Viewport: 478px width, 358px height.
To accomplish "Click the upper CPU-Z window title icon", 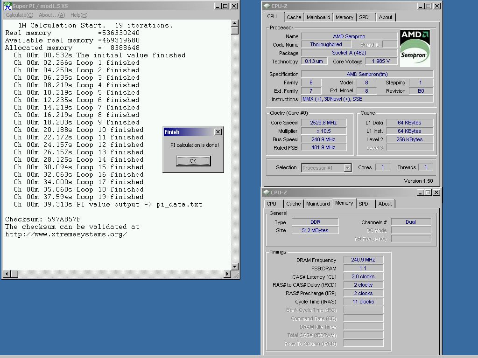I will point(267,6).
